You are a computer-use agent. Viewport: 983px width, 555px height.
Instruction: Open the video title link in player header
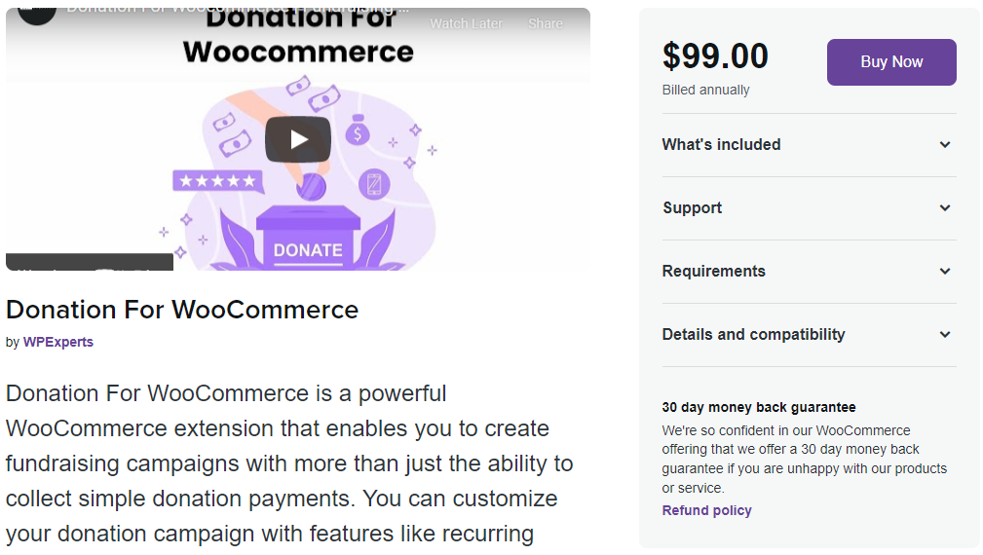click(x=237, y=10)
